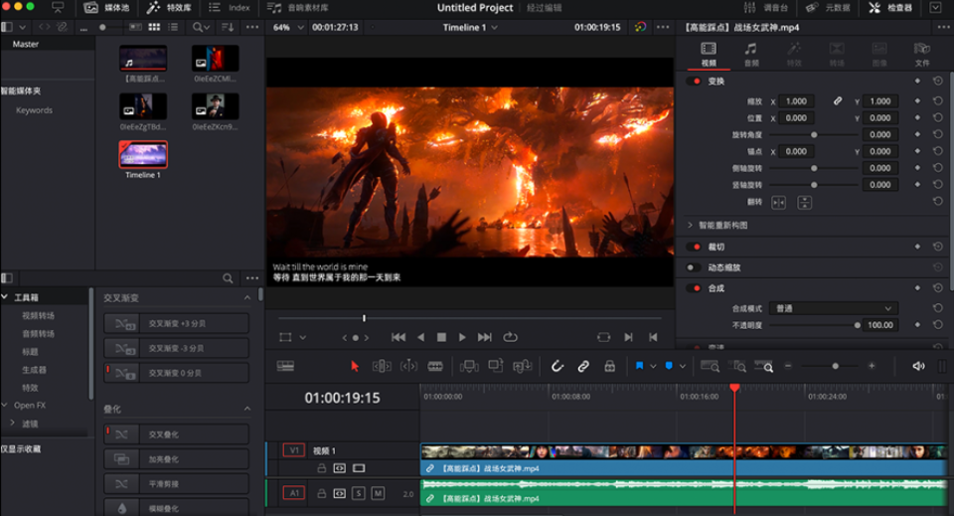Toggle loop playback
The image size is (954, 516).
511,337
